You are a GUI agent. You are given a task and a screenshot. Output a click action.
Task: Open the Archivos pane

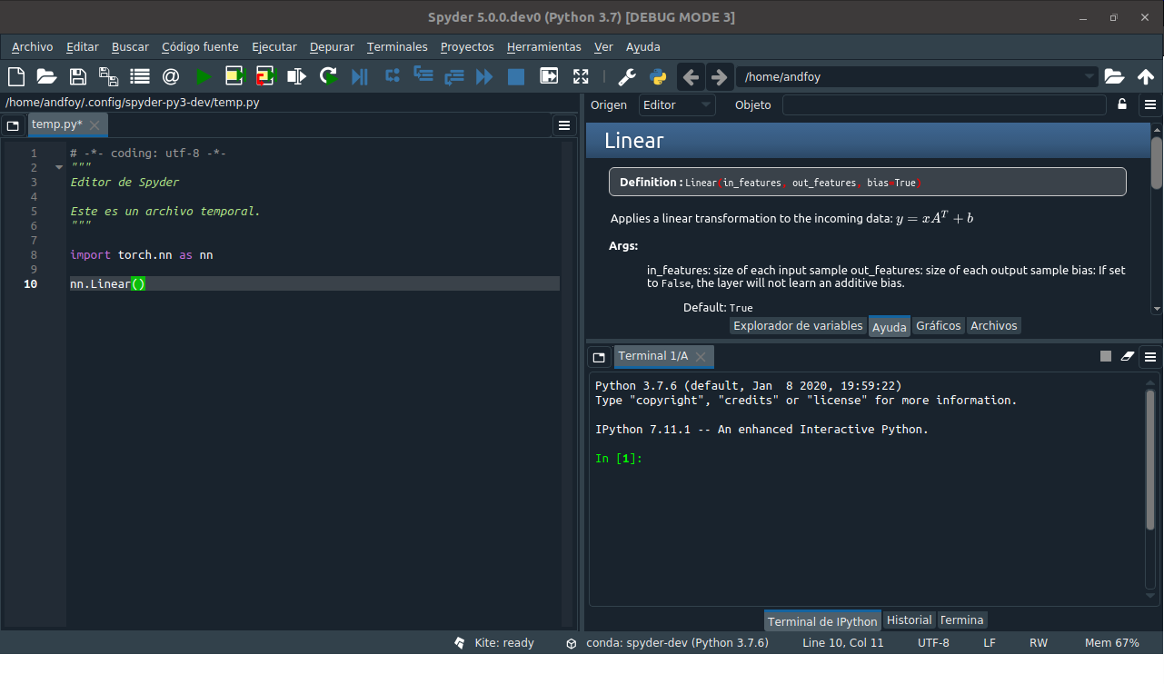(993, 325)
